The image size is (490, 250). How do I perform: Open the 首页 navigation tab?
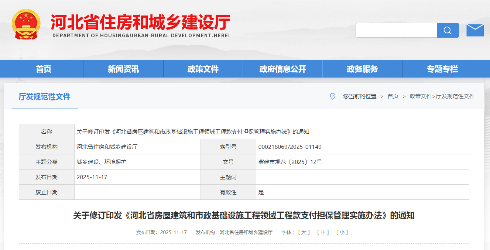click(x=44, y=69)
